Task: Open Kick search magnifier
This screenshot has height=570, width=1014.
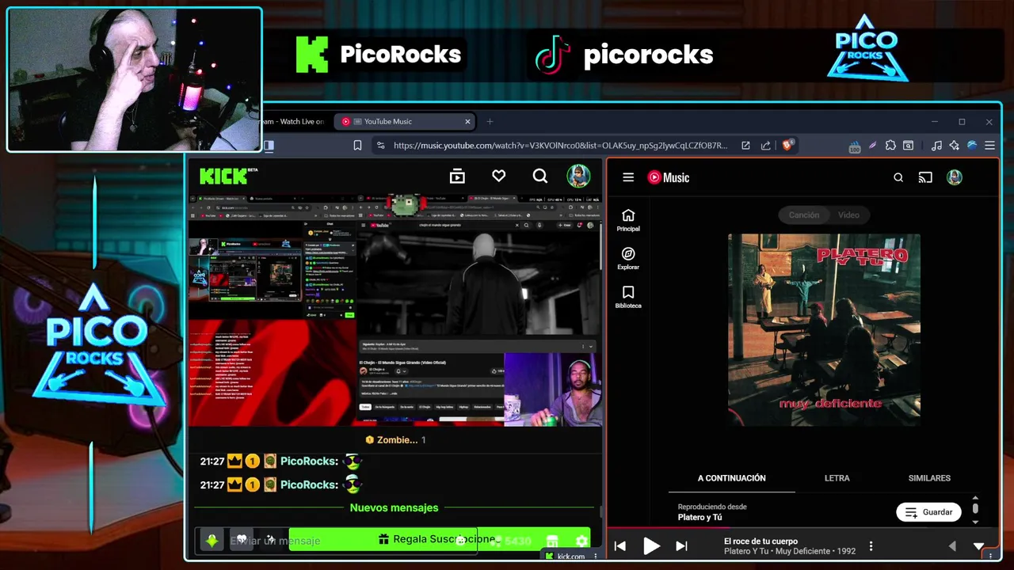Action: 539,176
